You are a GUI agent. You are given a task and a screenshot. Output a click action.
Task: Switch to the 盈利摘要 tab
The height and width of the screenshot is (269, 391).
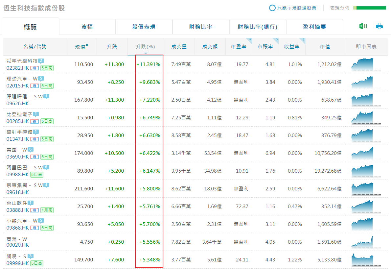(314, 27)
